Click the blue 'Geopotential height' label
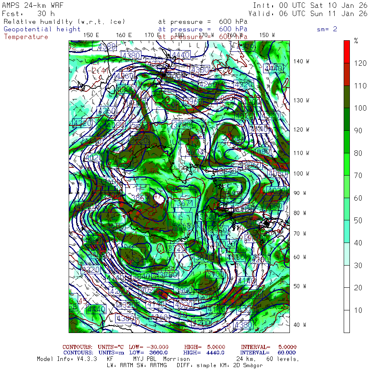This screenshot has width=370, height=370. (x=42, y=29)
